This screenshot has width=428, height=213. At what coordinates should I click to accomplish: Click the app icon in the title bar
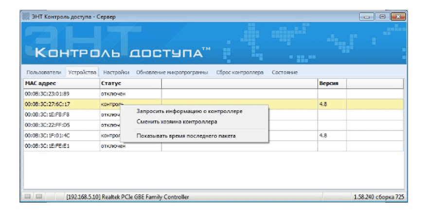pyautogui.click(x=26, y=17)
